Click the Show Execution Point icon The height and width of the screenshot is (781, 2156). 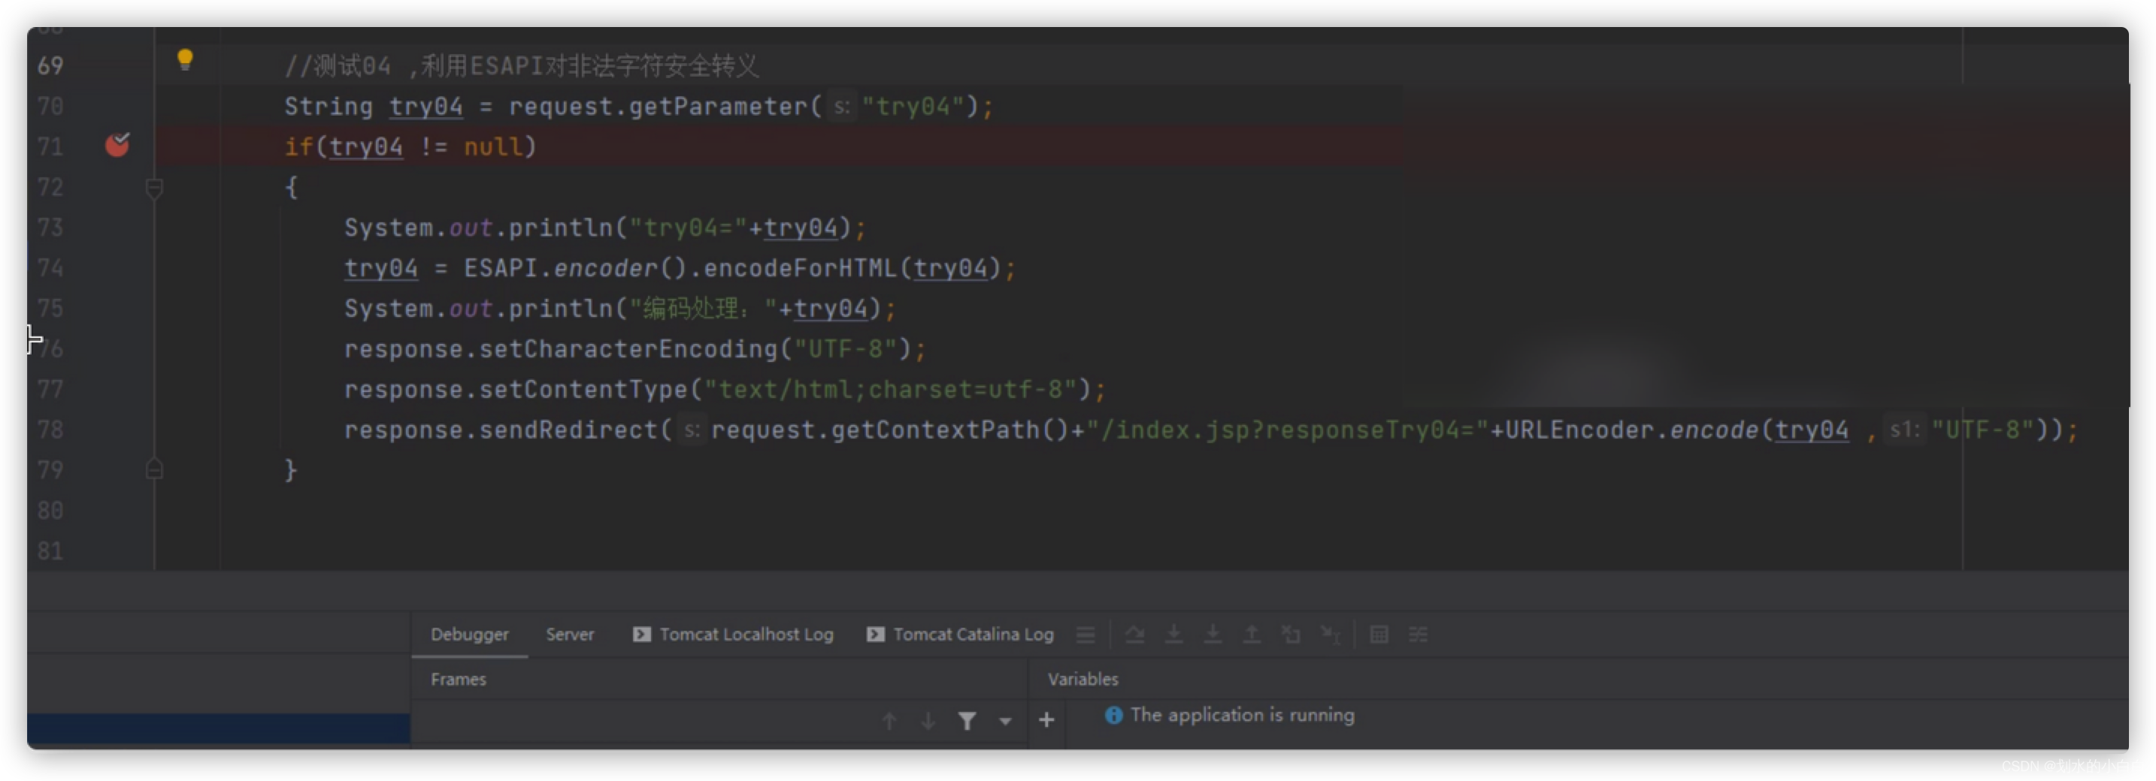1086,635
